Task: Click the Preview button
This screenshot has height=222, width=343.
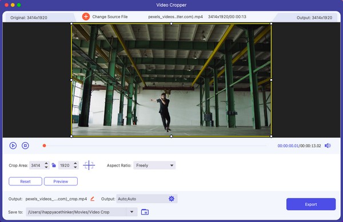Action: pyautogui.click(x=61, y=181)
